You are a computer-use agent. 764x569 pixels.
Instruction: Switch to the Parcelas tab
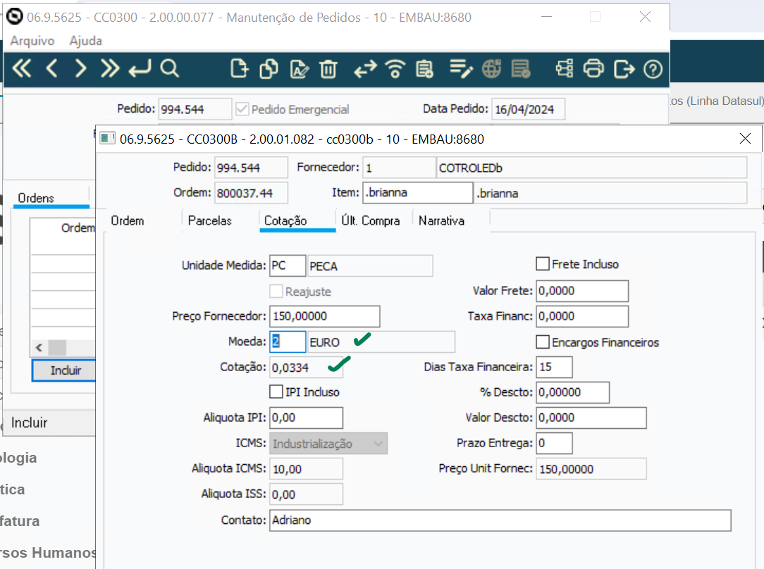click(x=209, y=220)
